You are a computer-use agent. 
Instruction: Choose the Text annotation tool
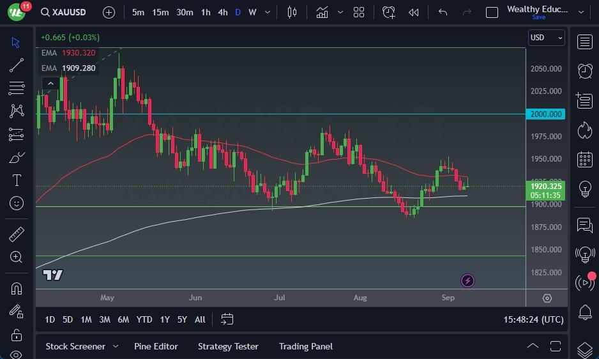pyautogui.click(x=17, y=180)
